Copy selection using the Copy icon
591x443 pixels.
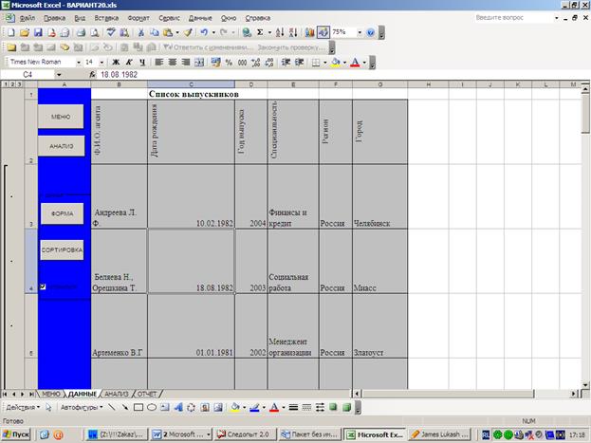(155, 33)
